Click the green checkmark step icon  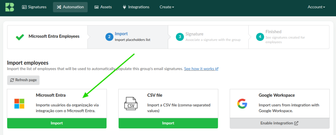coord(20,37)
